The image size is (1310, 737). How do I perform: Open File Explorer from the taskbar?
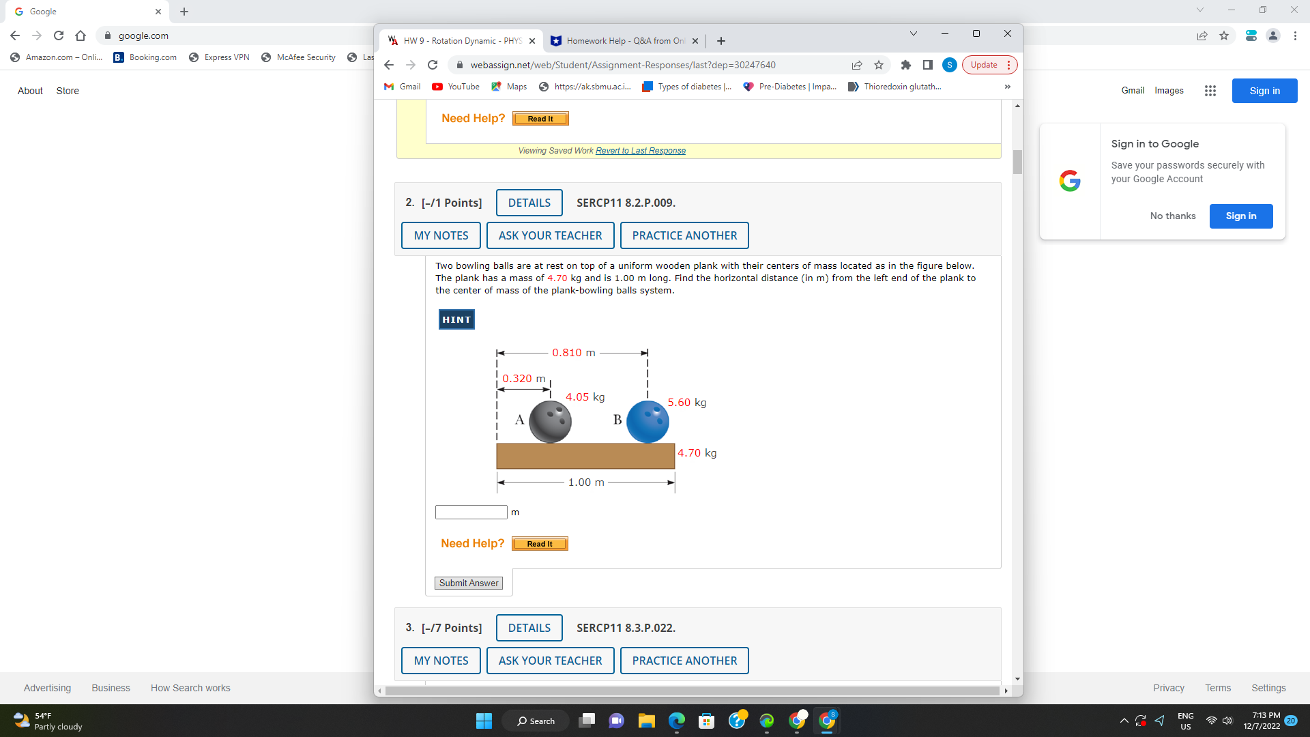(647, 721)
